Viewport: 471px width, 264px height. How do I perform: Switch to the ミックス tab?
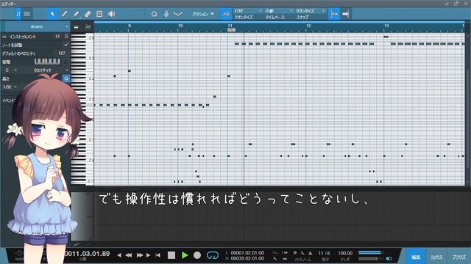coord(436,257)
